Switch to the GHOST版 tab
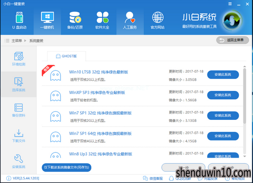253x183 pixels. [x=66, y=56]
